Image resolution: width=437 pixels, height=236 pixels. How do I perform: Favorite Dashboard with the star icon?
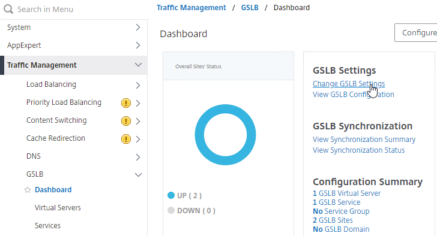point(28,190)
